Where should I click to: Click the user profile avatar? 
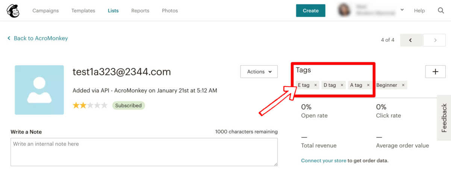(x=344, y=11)
